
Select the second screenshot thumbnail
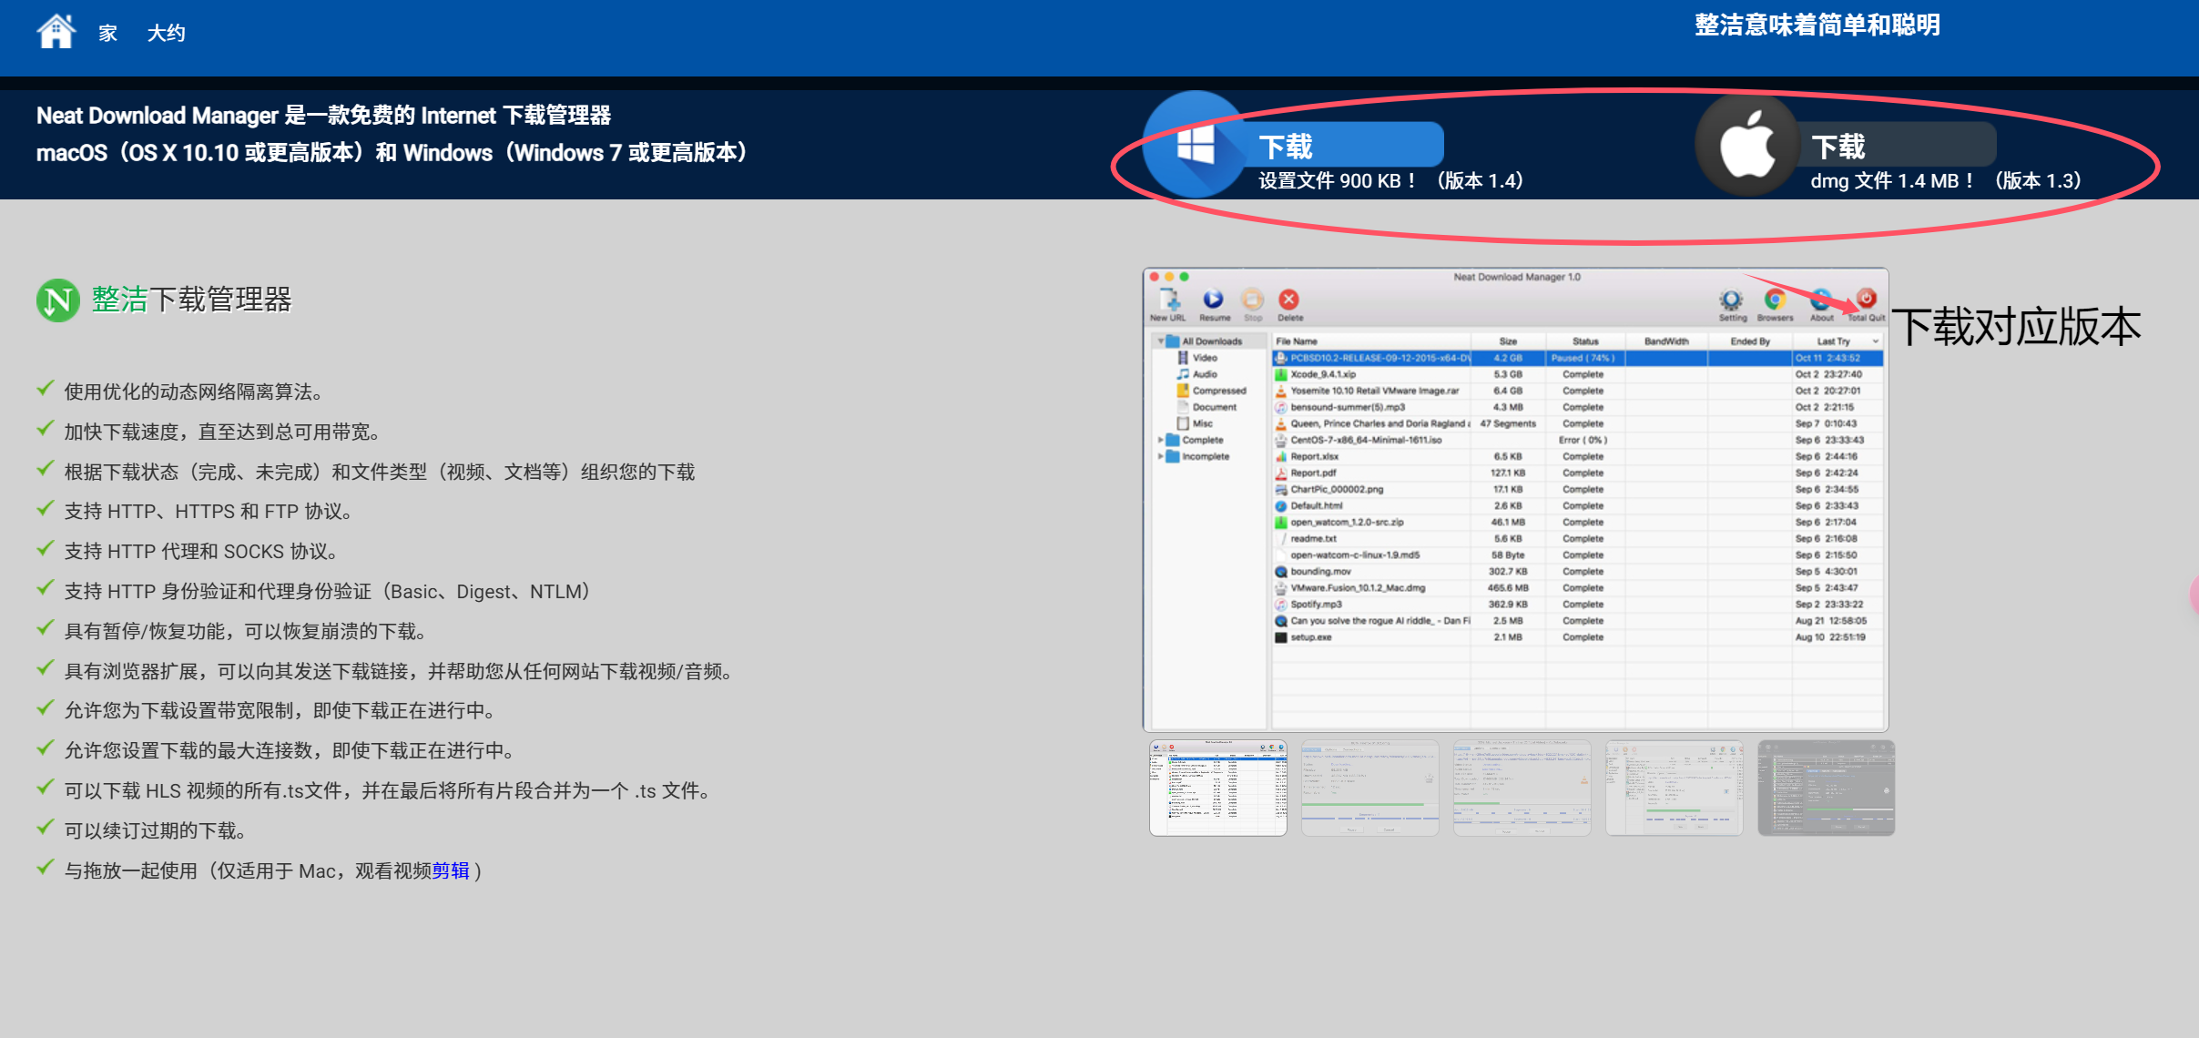[1370, 788]
